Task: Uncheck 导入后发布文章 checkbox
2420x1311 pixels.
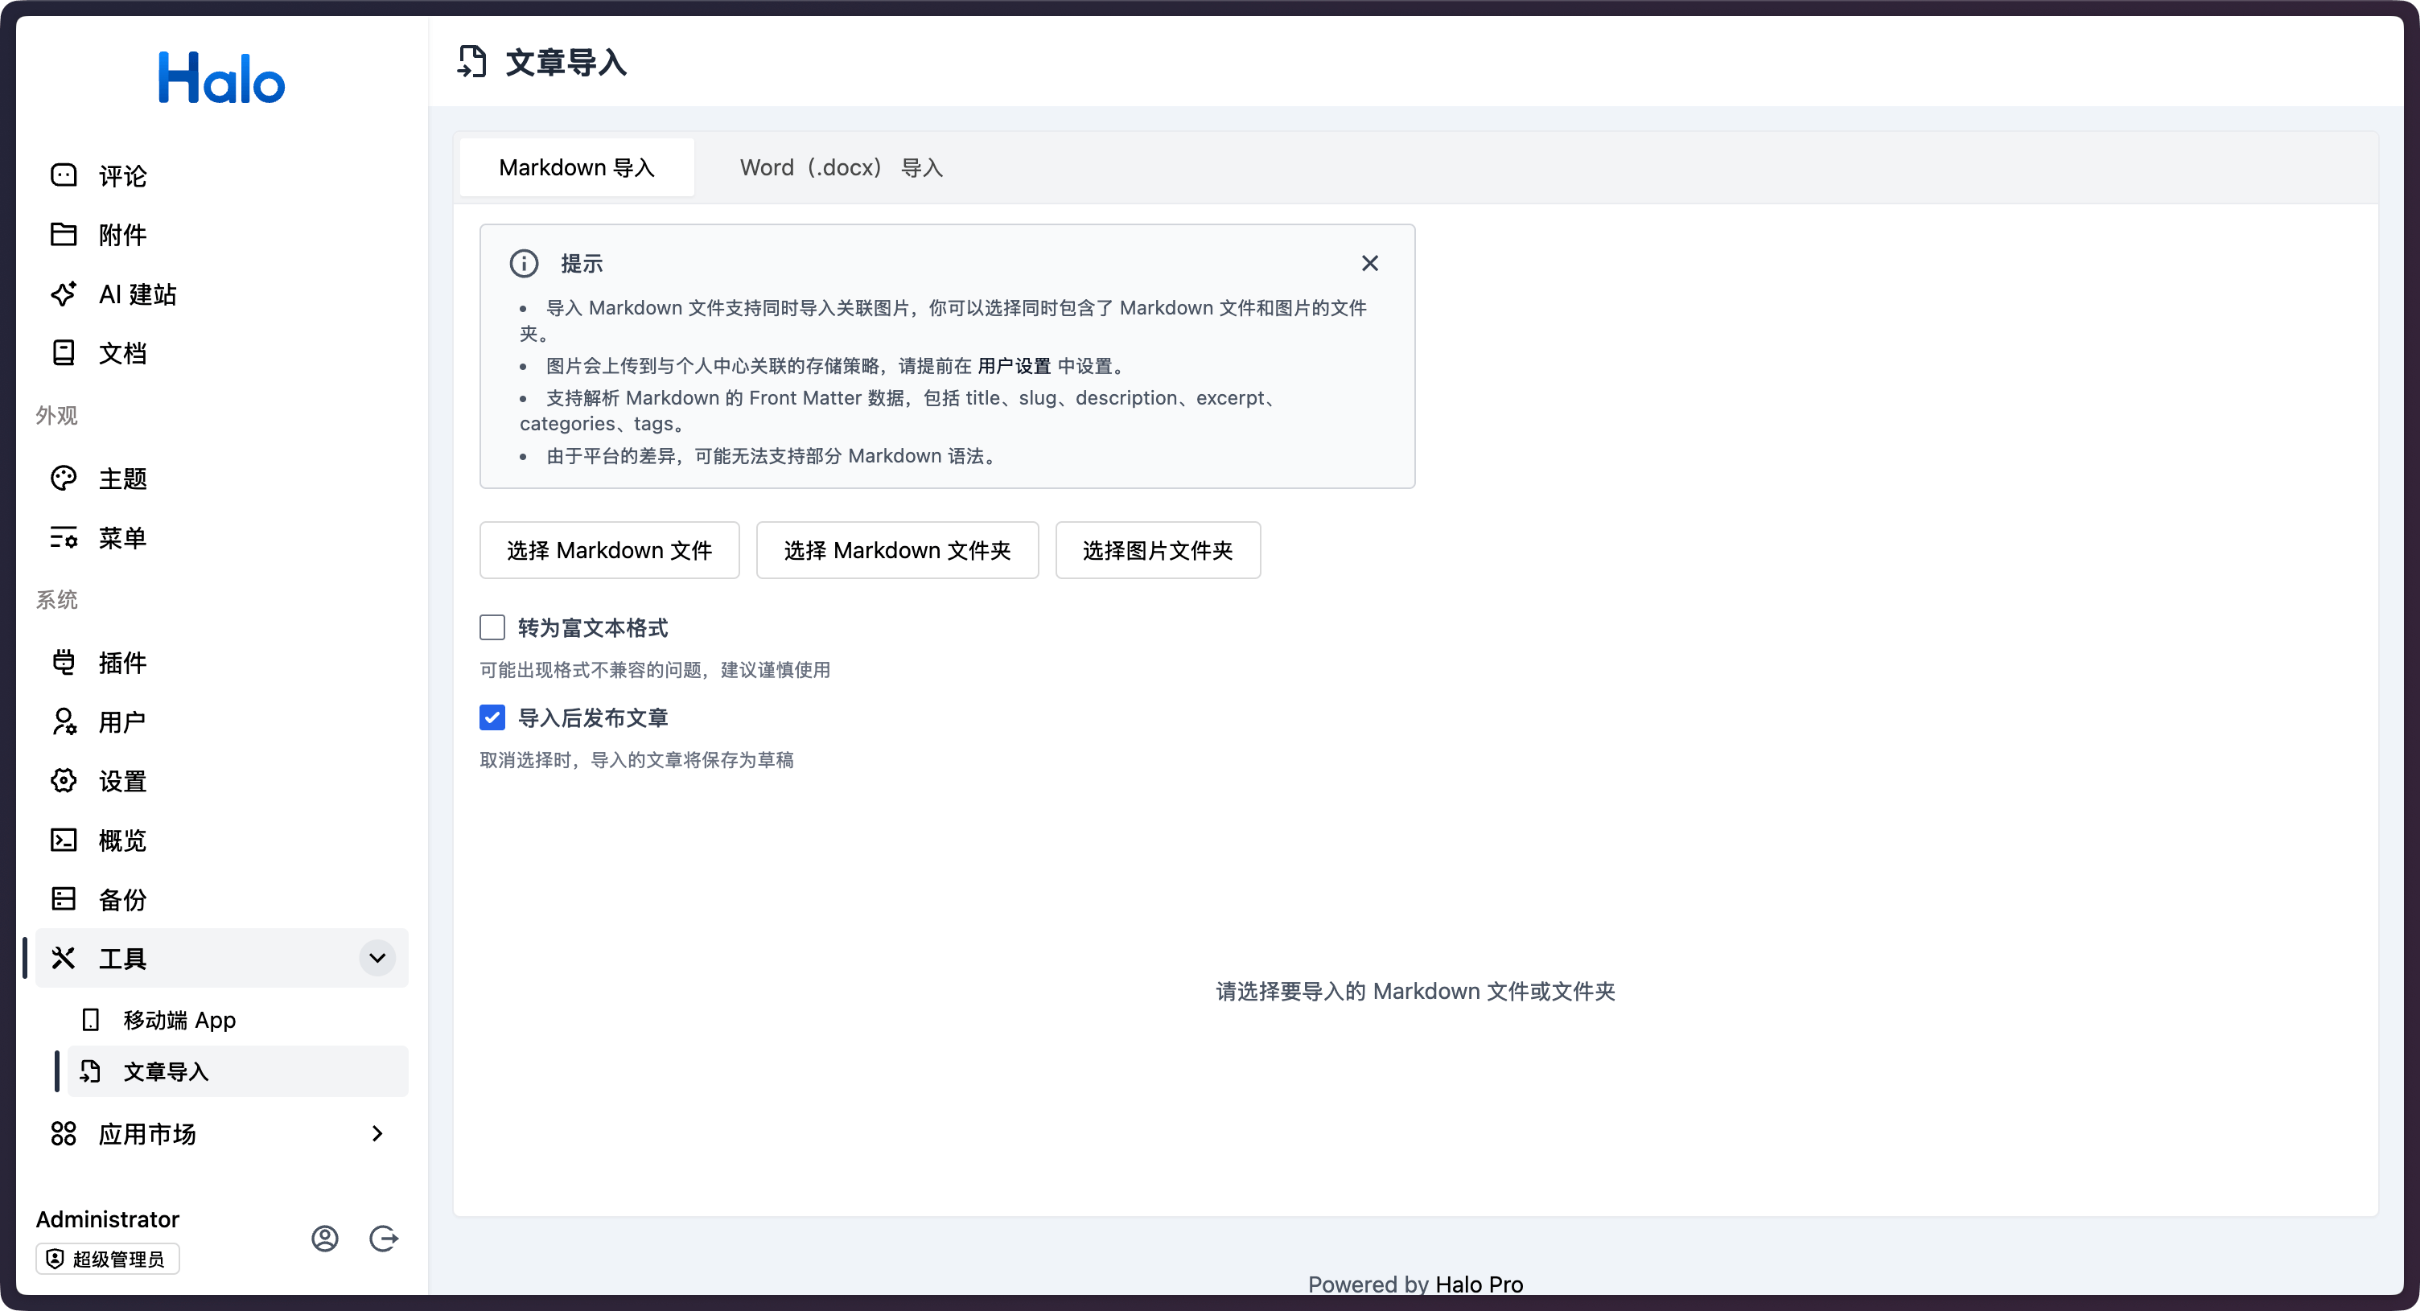Action: (x=492, y=717)
